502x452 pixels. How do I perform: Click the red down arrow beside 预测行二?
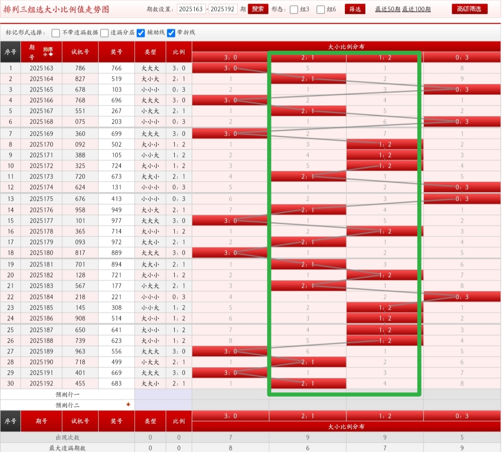(128, 404)
